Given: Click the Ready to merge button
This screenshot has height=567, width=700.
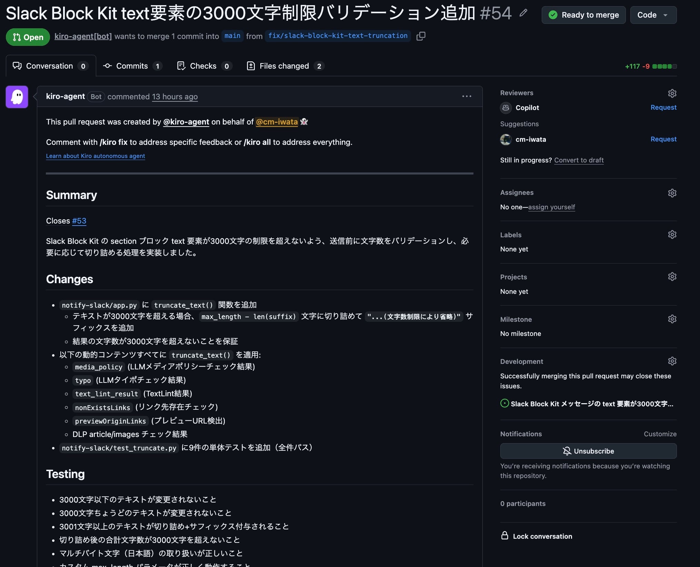Looking at the screenshot, I should 583,15.
